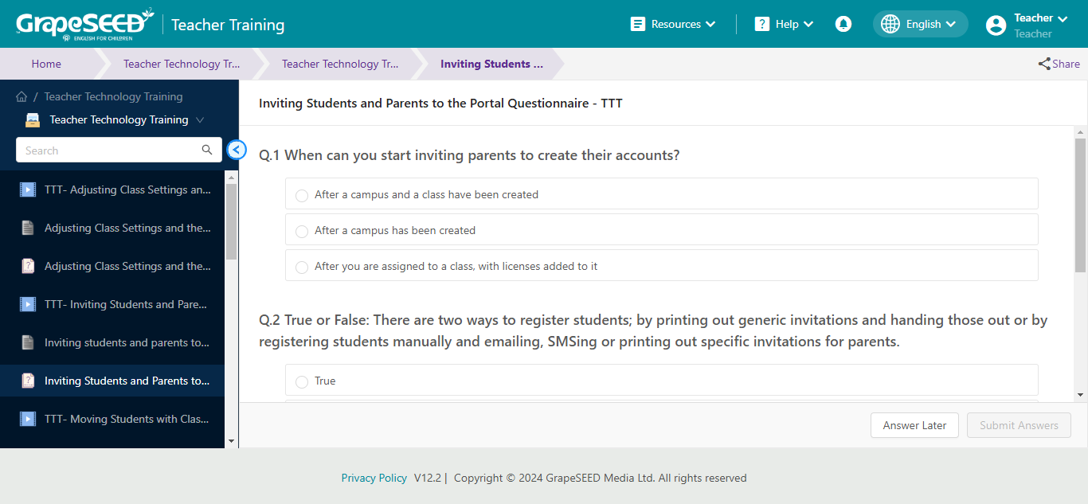
Task: Click the Submit Answers button
Action: (x=1019, y=425)
